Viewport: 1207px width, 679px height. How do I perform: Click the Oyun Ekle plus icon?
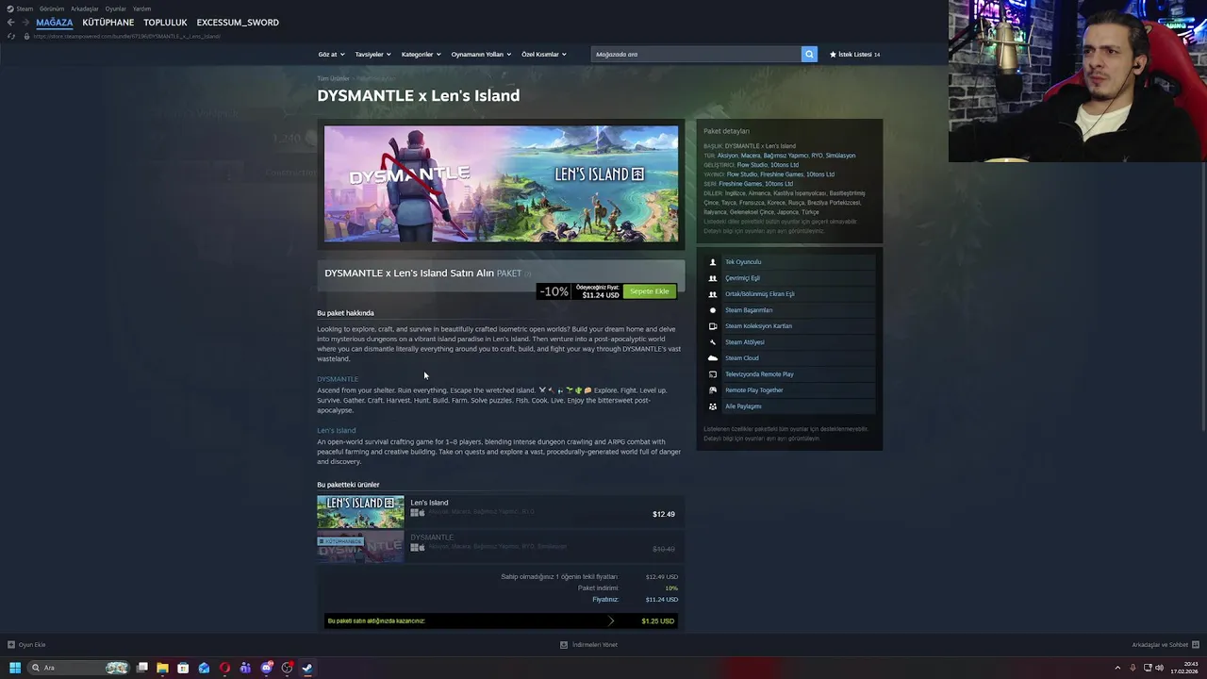click(x=11, y=645)
